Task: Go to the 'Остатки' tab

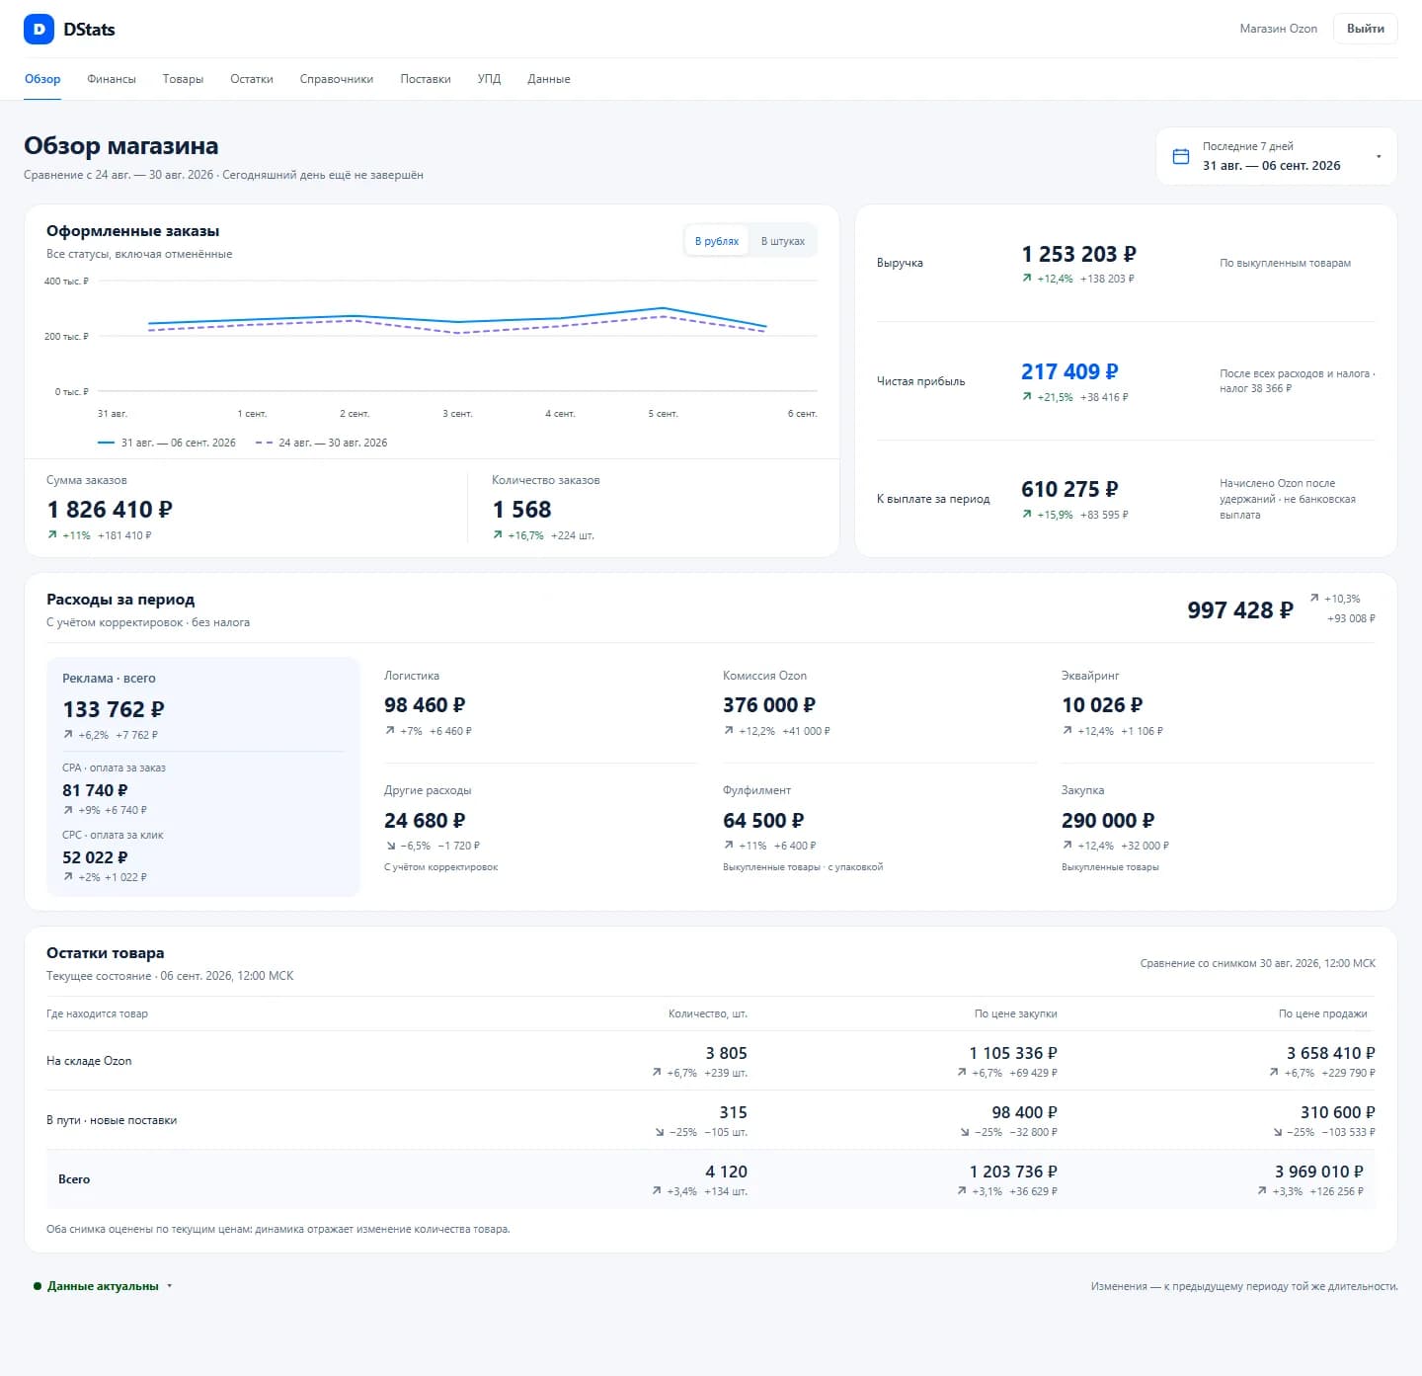Action: (252, 79)
